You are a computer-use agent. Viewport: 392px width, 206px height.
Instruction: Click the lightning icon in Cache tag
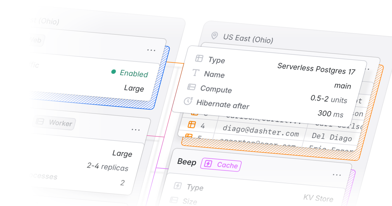(208, 163)
